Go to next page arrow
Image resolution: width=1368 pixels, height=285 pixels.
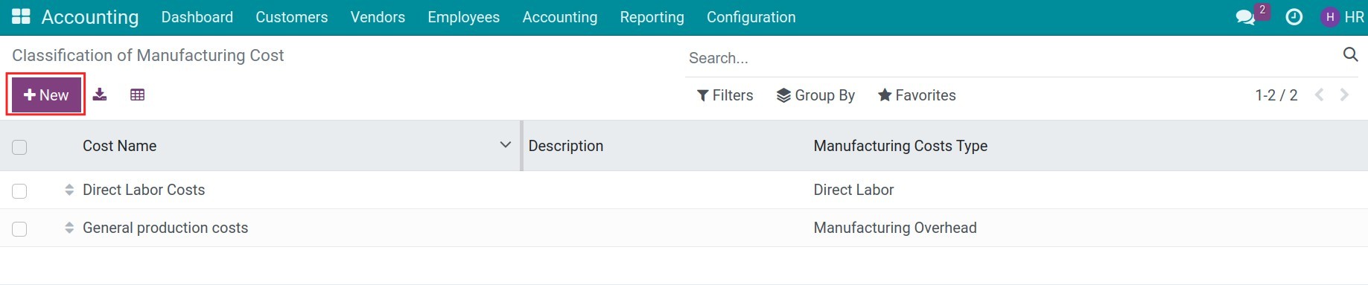pos(1344,95)
